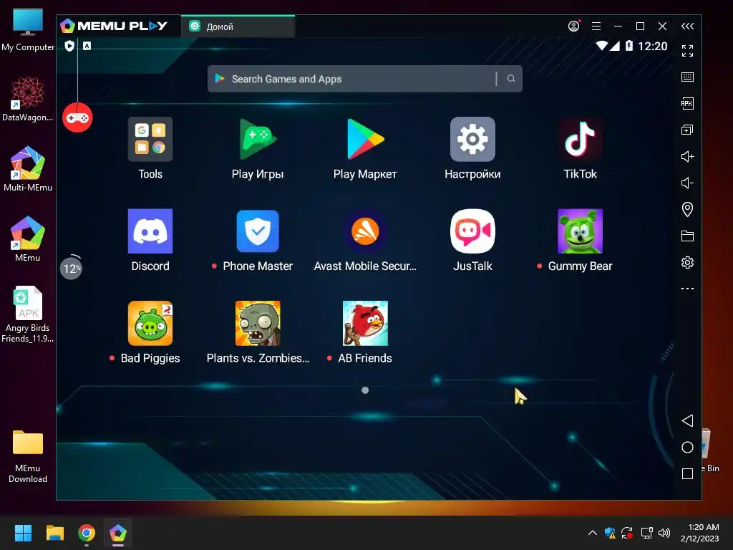This screenshot has height=550, width=733.
Task: Click the magnifier search button
Action: pos(511,79)
